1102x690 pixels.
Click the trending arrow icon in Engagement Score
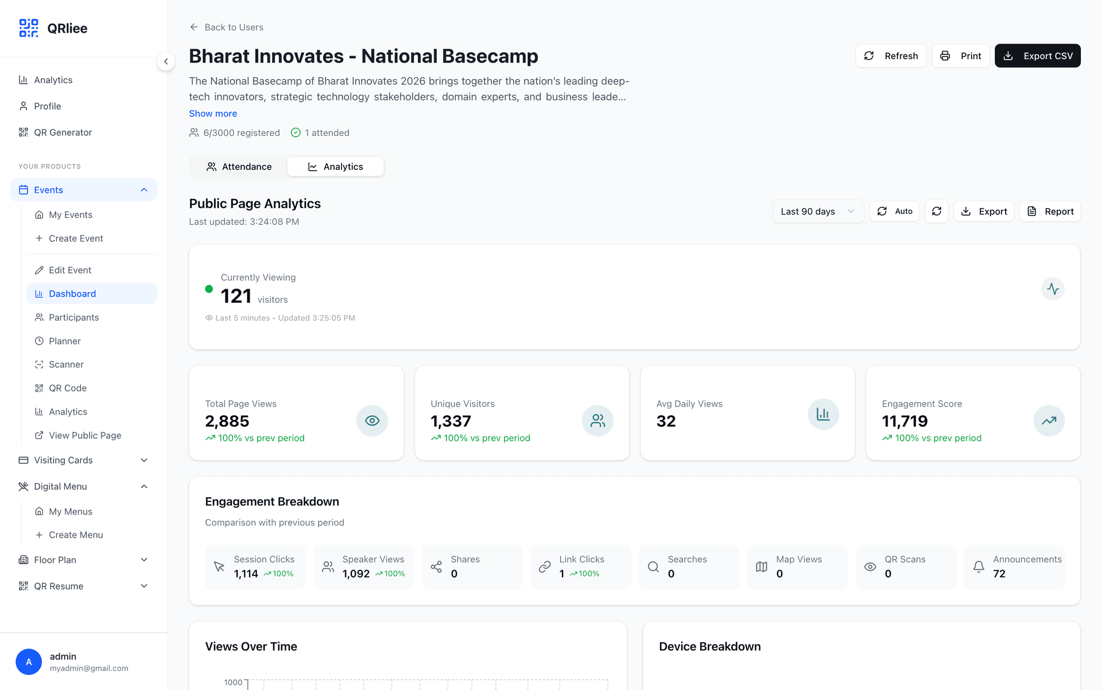pos(1049,420)
